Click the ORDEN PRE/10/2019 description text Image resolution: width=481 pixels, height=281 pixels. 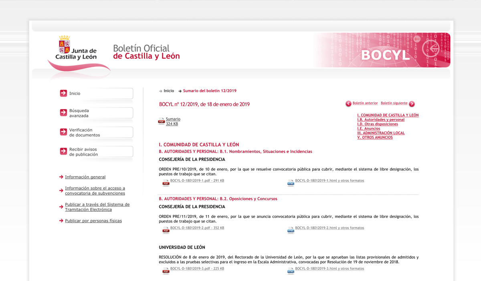(x=289, y=172)
